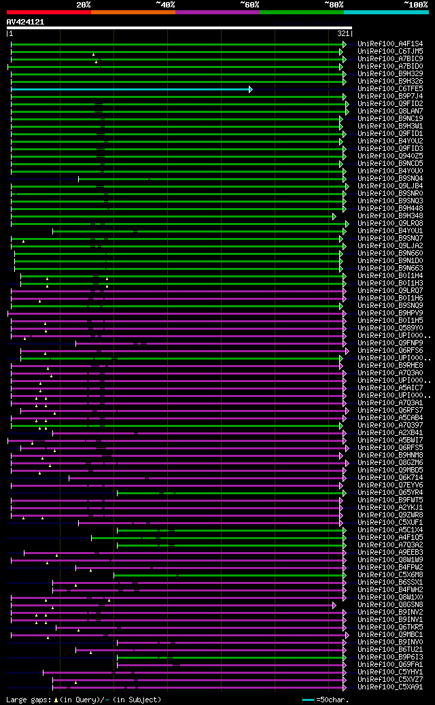The height and width of the screenshot is (705, 435).
Task: Select the UniRef100_Q9FID3 label
Action: 390,149
